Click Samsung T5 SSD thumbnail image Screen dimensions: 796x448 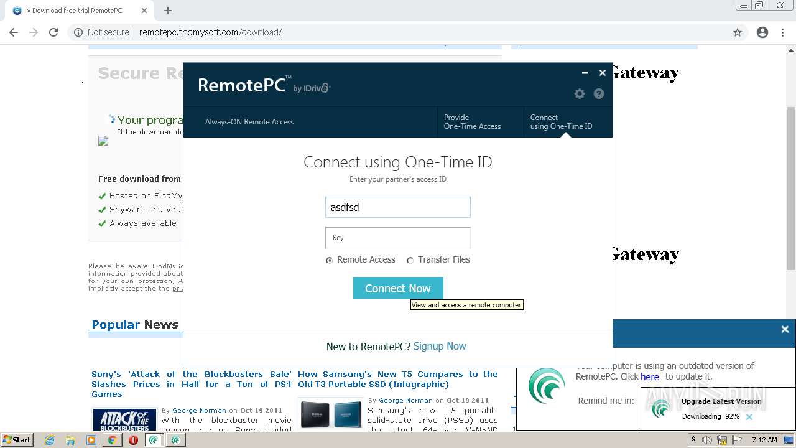(331, 414)
